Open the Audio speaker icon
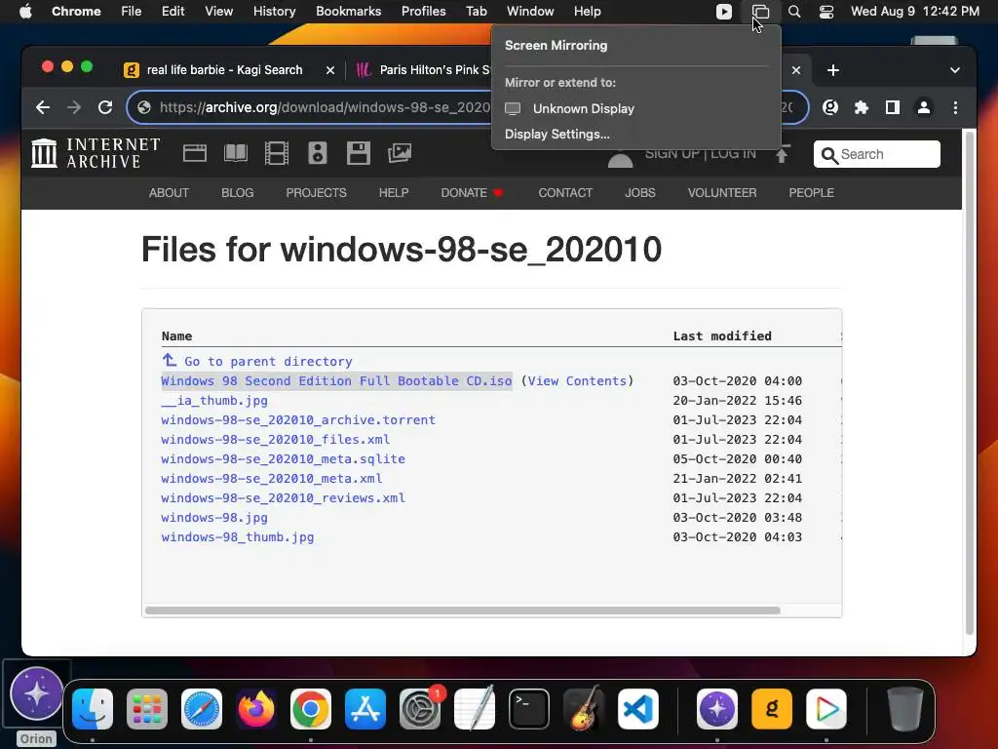The image size is (998, 749). point(318,153)
